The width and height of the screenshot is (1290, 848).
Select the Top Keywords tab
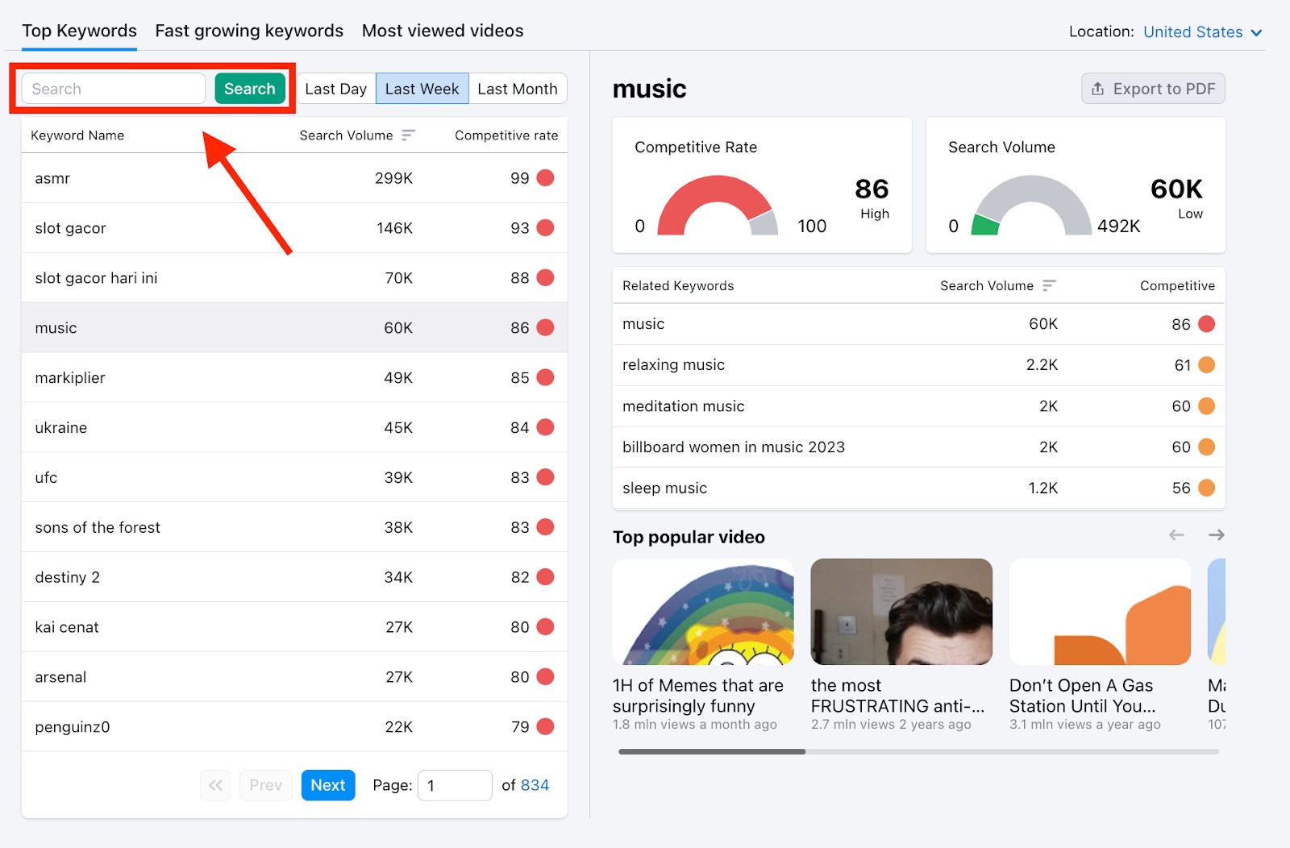78,31
